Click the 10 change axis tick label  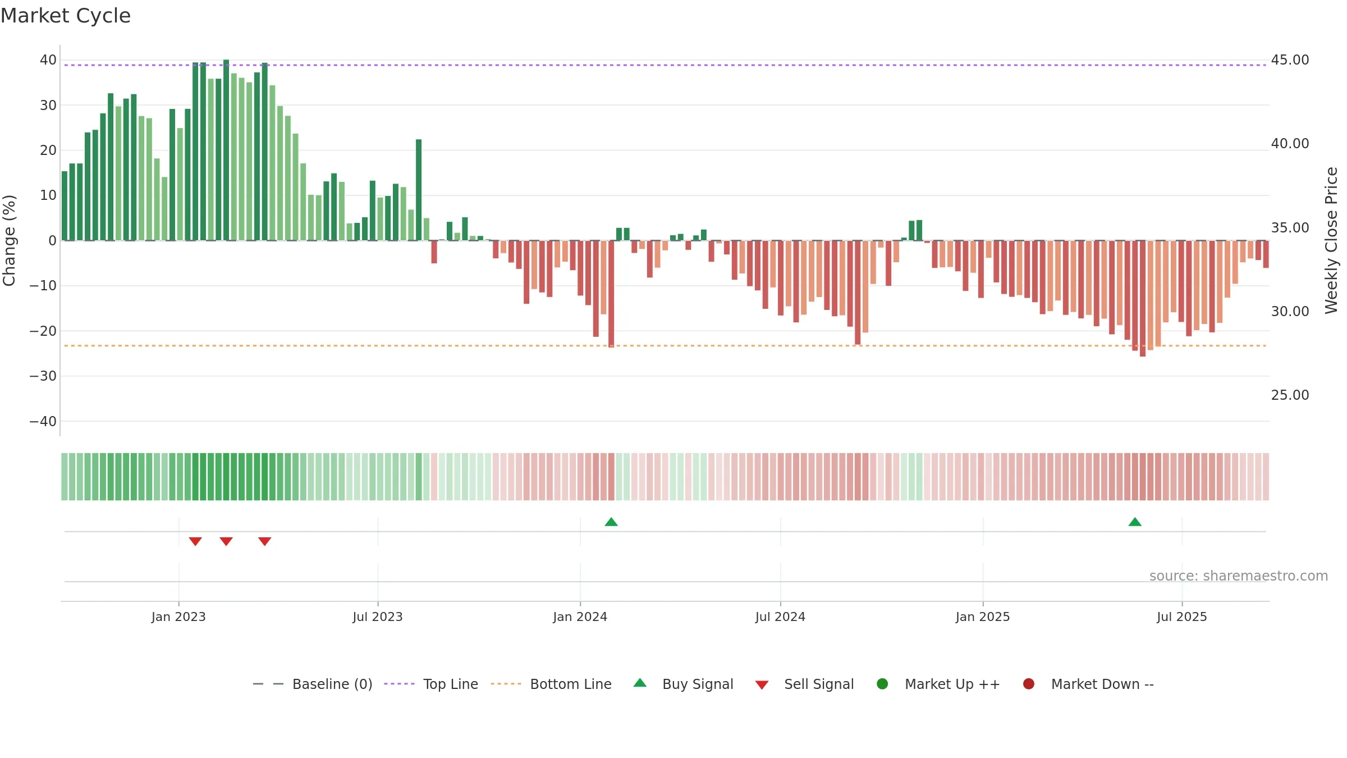click(48, 195)
